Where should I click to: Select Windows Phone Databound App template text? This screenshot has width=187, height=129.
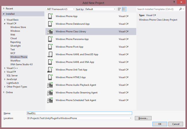pyautogui.click(x=72, y=24)
